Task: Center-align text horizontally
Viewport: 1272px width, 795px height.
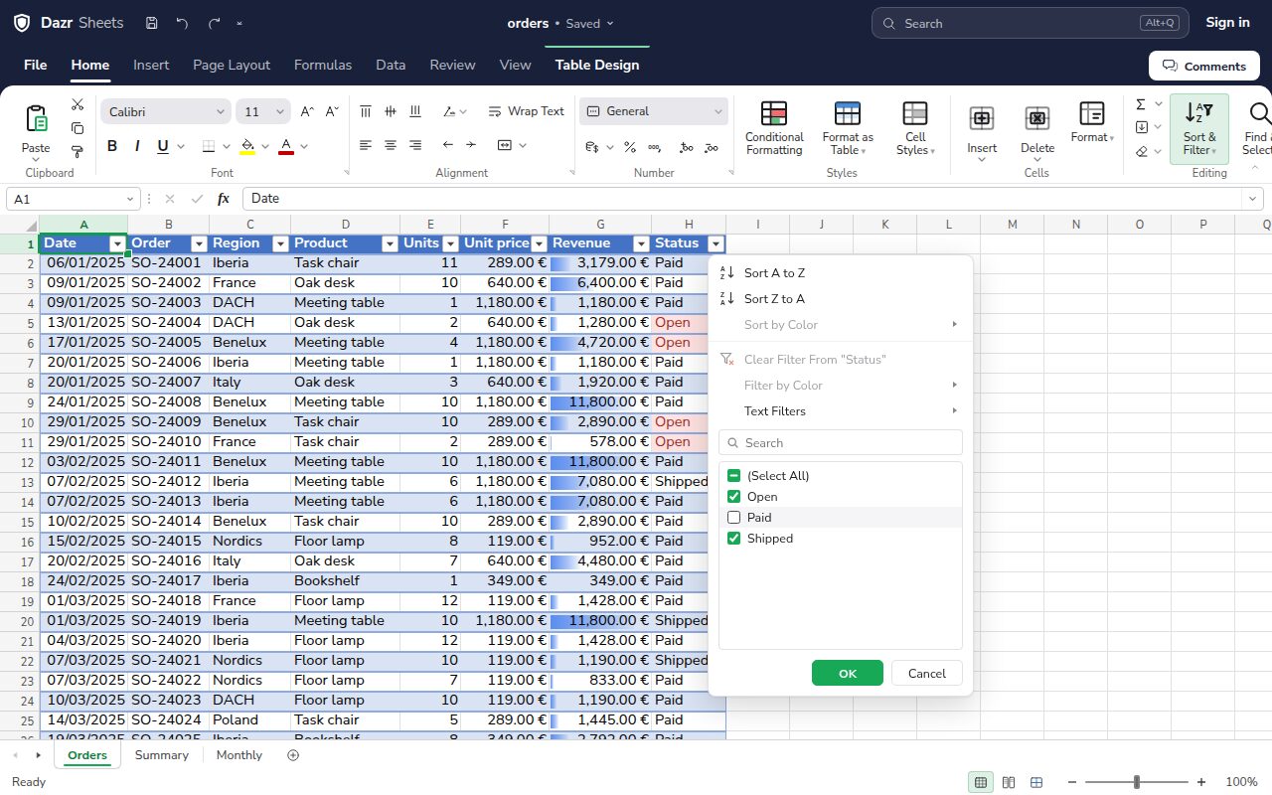Action: (x=391, y=145)
